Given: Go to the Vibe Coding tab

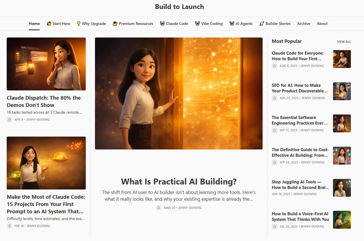Looking at the screenshot, I should click(x=209, y=24).
